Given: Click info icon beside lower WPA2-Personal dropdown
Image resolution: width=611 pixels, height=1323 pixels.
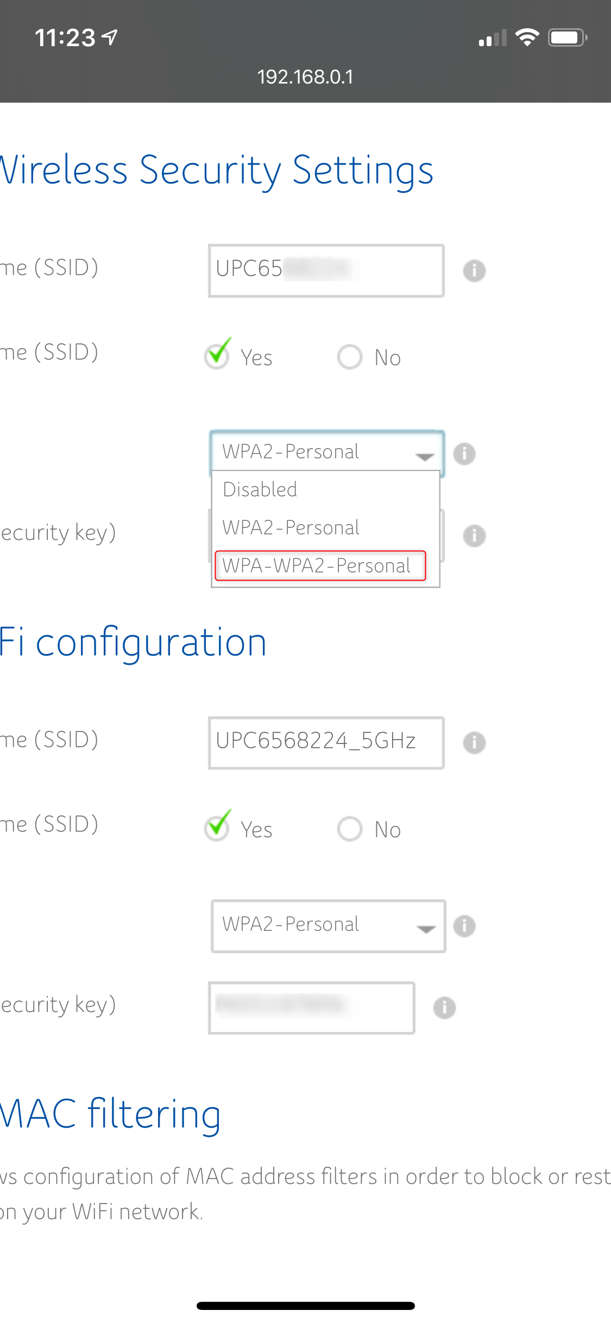Looking at the screenshot, I should click(464, 926).
